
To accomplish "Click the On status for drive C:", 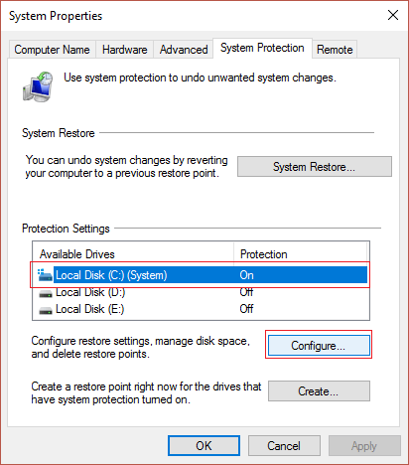I will click(x=247, y=275).
